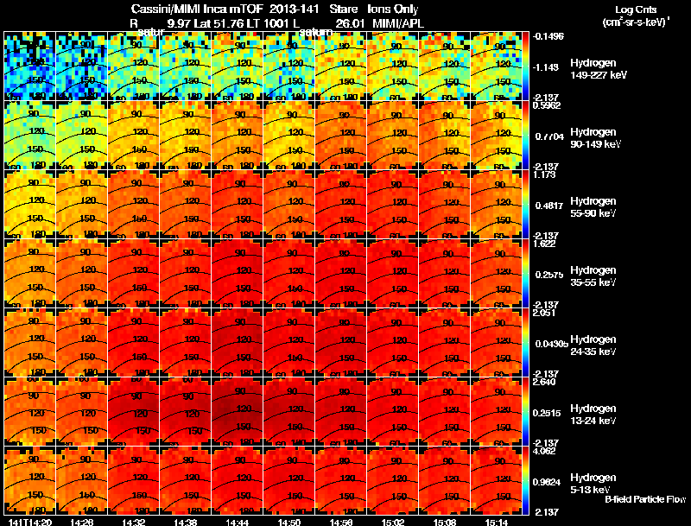Select the '-1.143' colorbar midpoint value
Screen dimensions: 691x526
coord(547,67)
